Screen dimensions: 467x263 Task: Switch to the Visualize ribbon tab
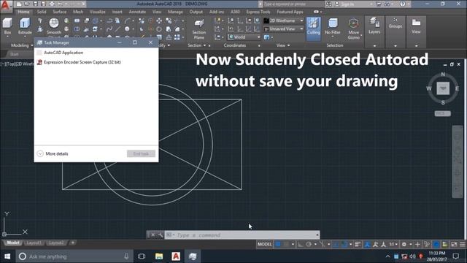coord(97,12)
